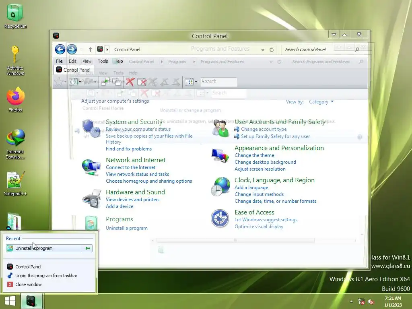Open the View by Category dropdown
Screen dimensions: 412x309
(321, 102)
